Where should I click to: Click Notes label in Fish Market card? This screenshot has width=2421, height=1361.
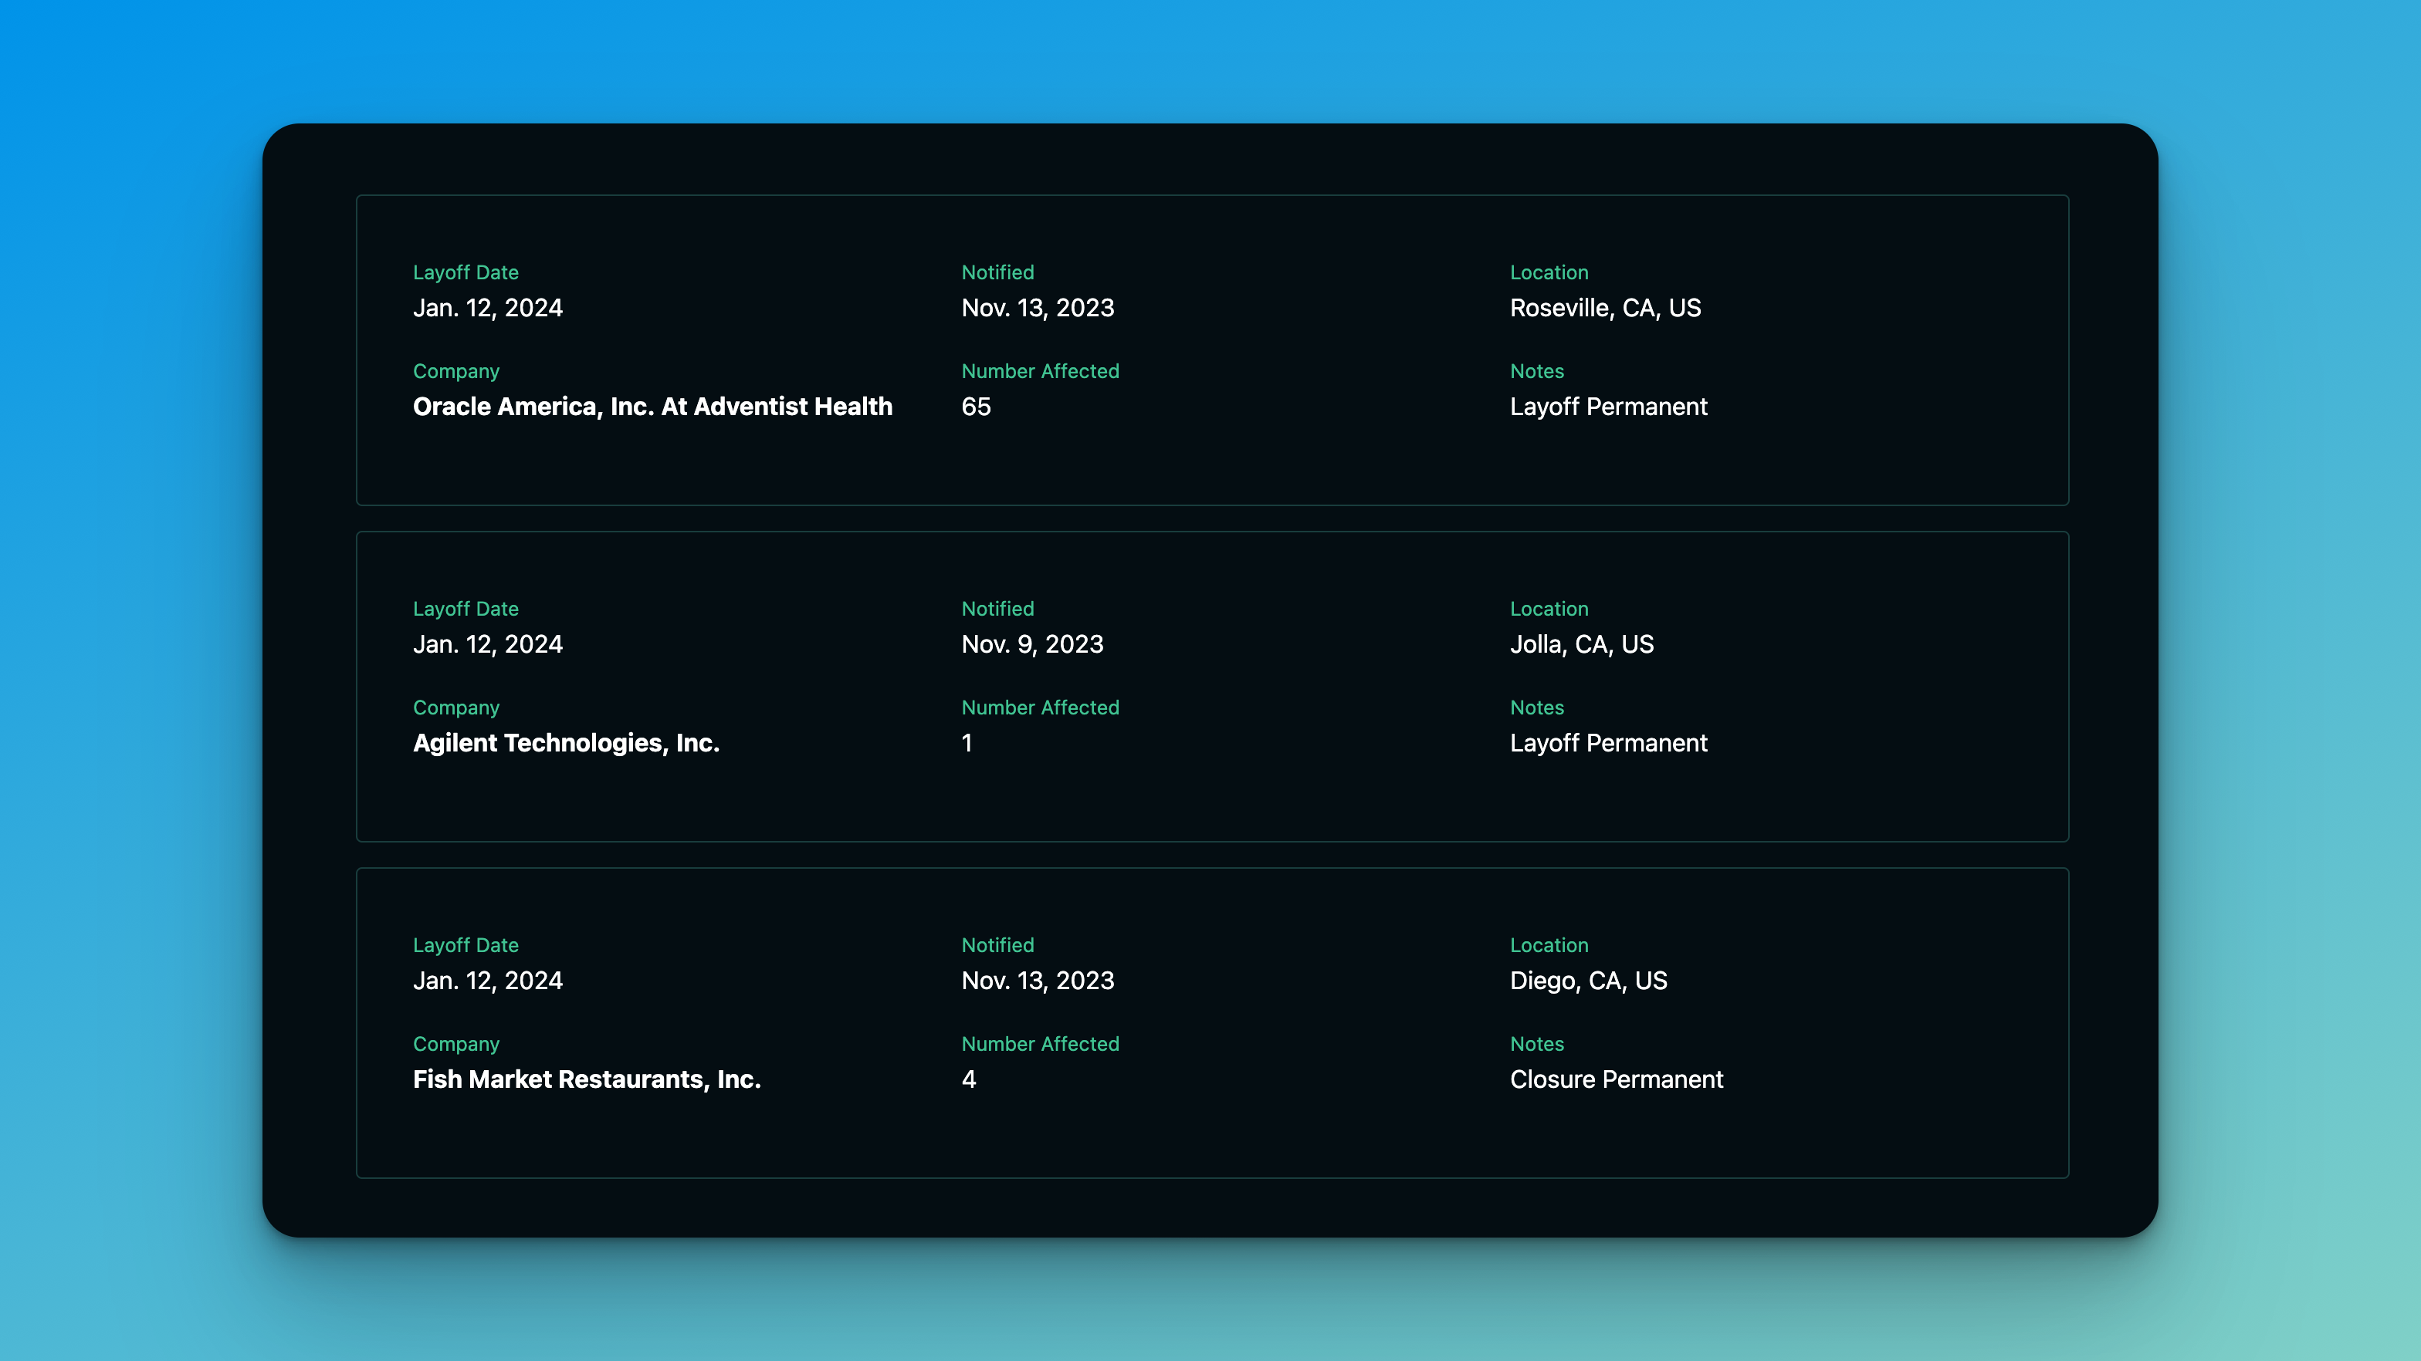[1536, 1044]
